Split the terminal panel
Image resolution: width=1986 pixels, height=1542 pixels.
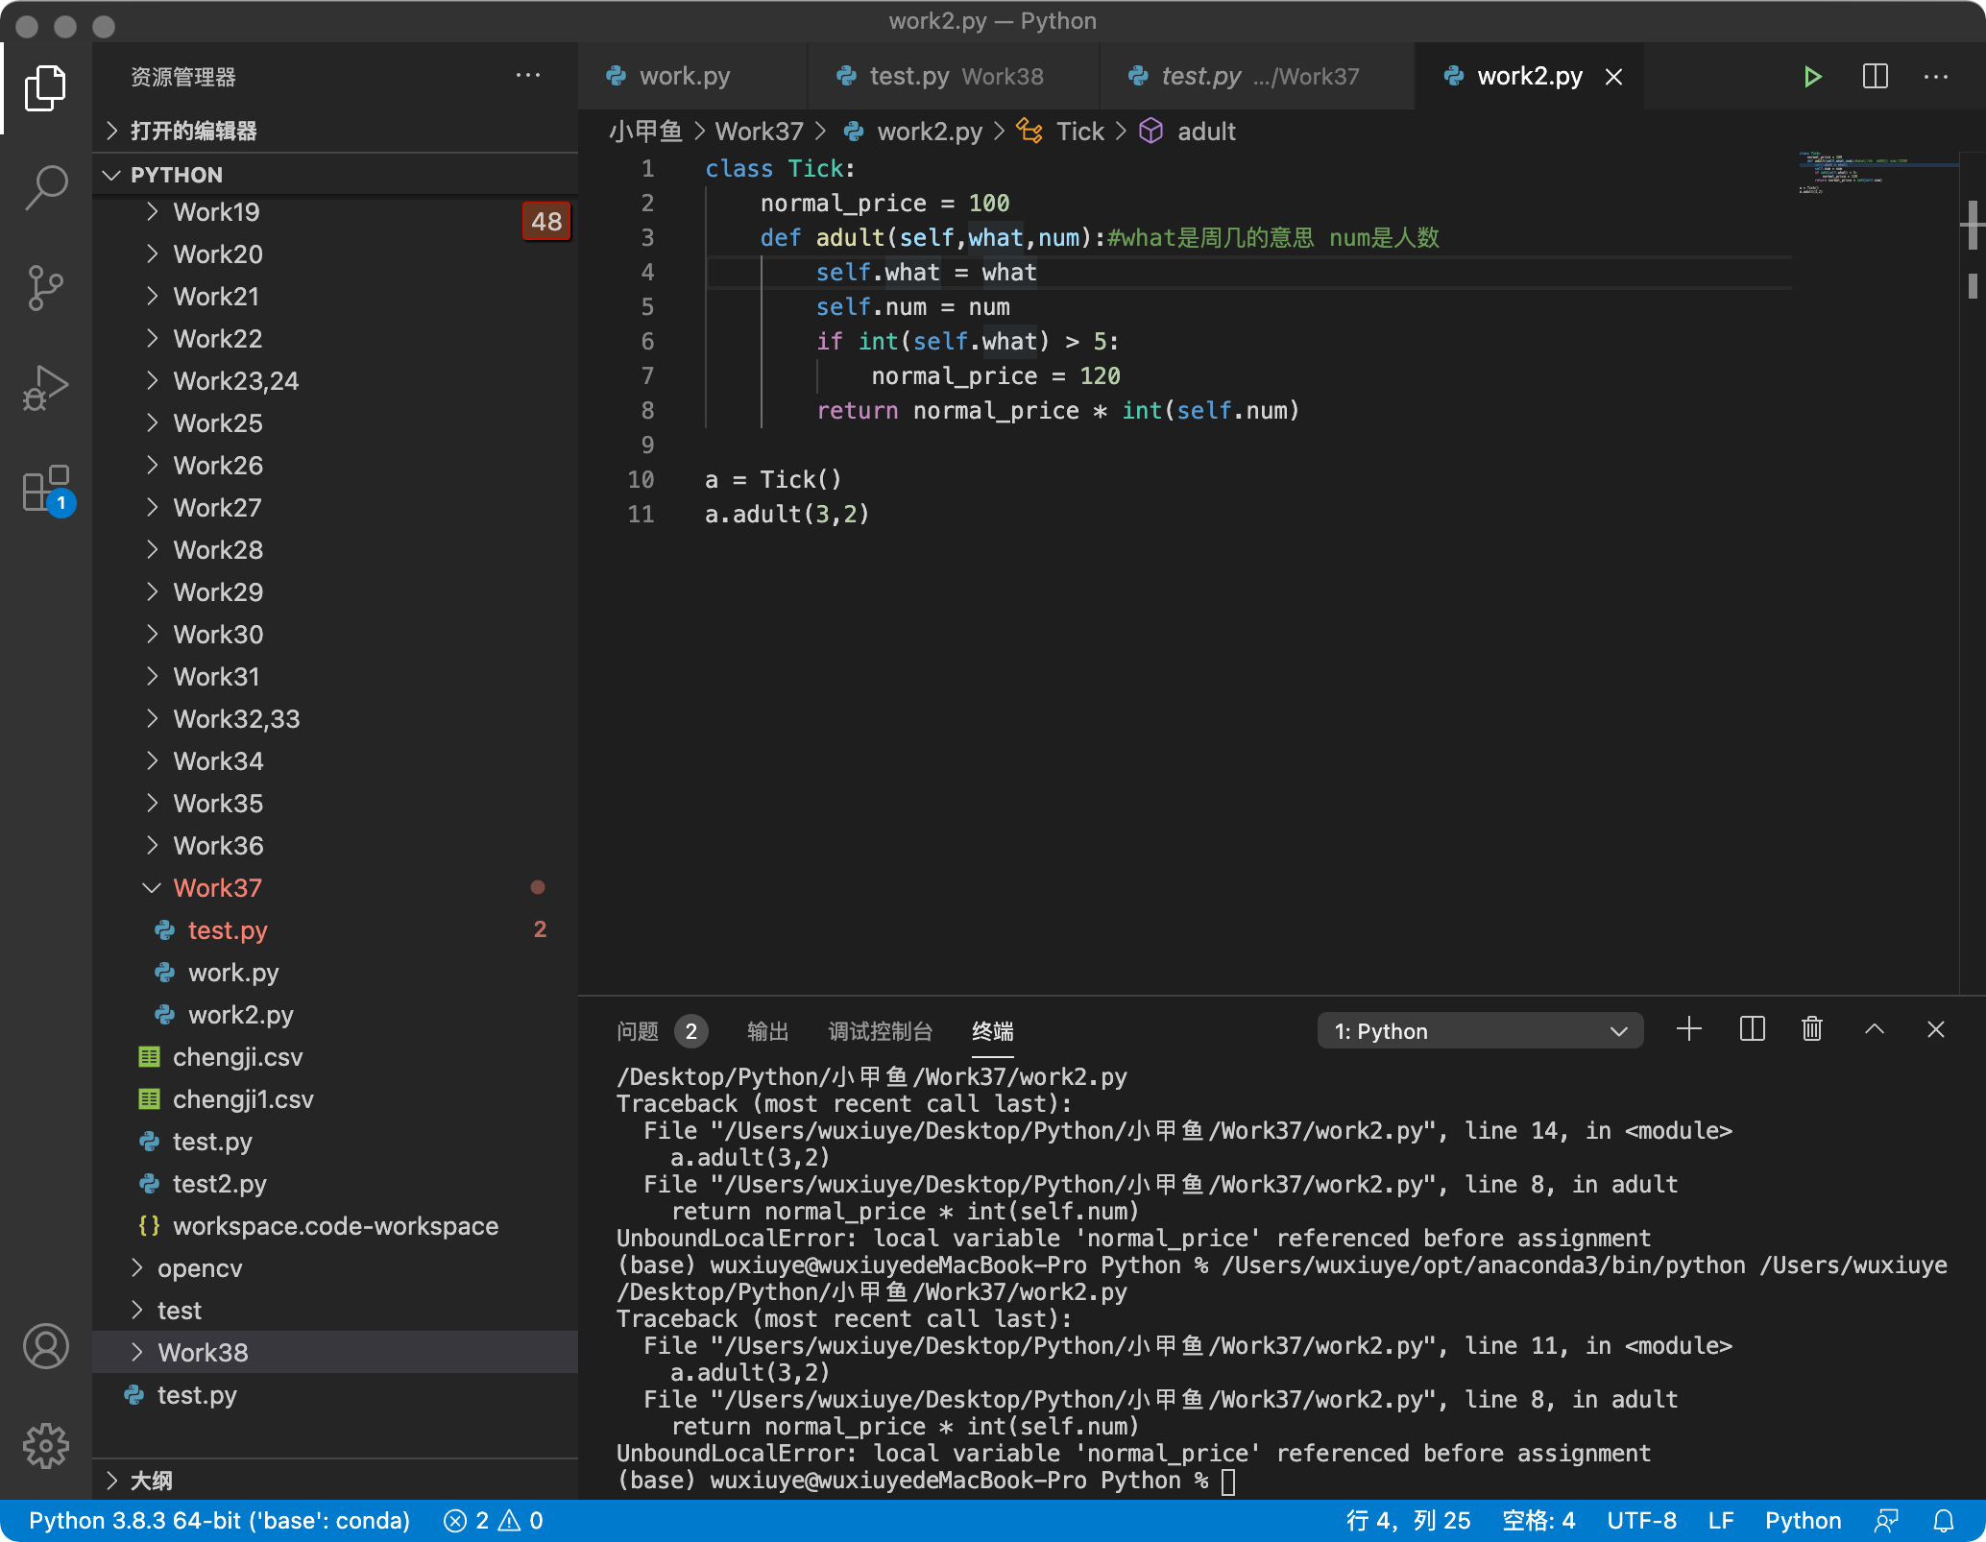click(x=1752, y=1030)
